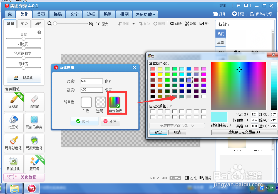The height and width of the screenshot is (194, 278).
Task: Switch to the 拼图 tab
Action: click(x=124, y=14)
